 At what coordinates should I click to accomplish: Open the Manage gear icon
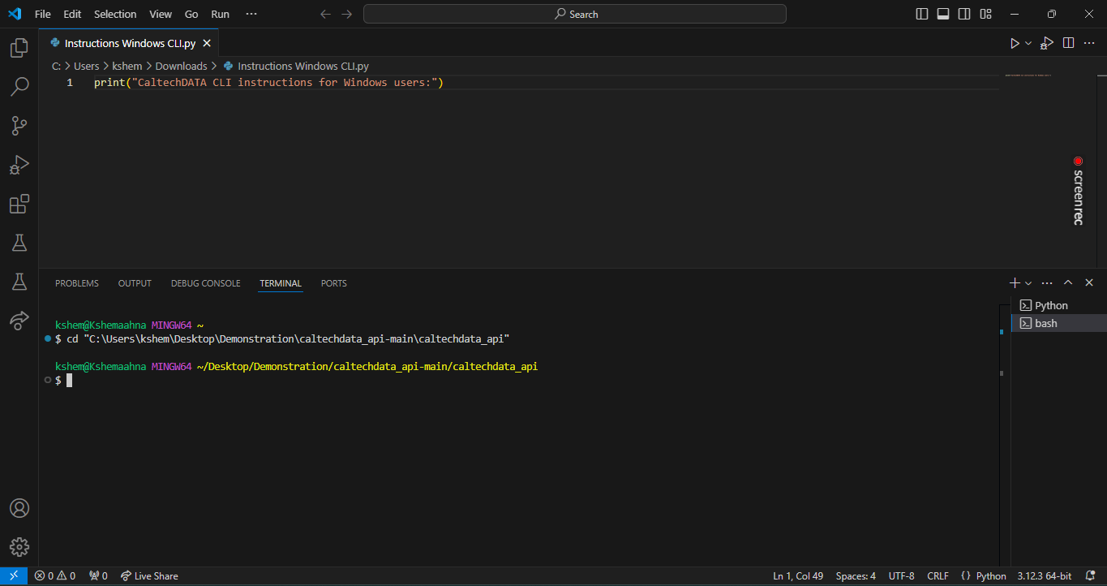(x=19, y=547)
